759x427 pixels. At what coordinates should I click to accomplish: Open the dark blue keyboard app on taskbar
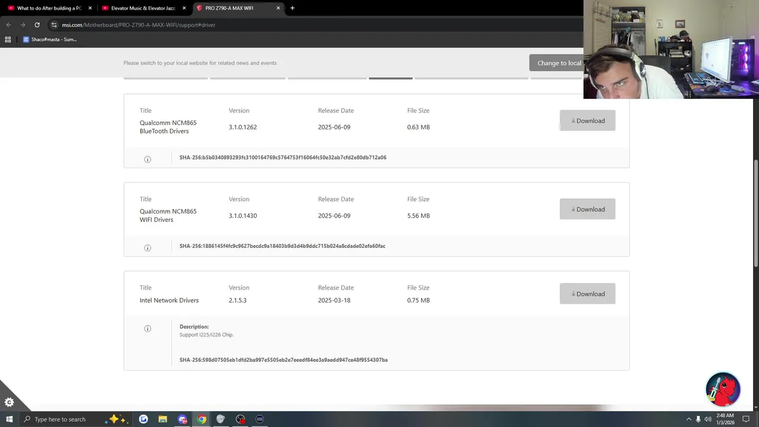pyautogui.click(x=260, y=419)
